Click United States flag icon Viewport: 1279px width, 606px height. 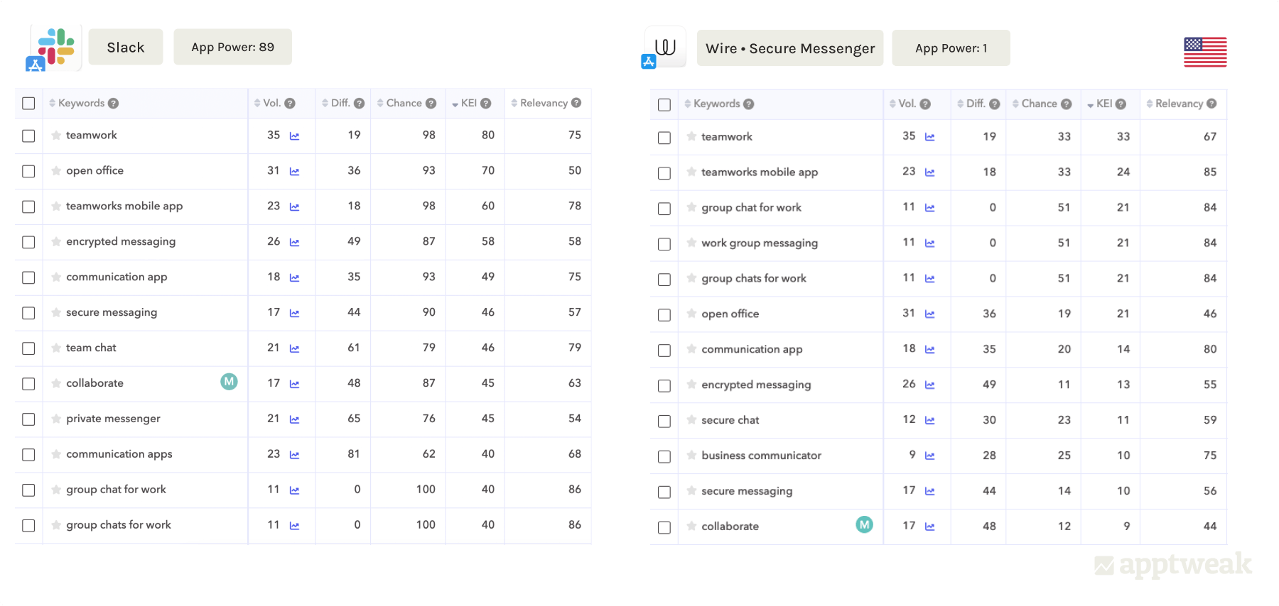(x=1205, y=52)
